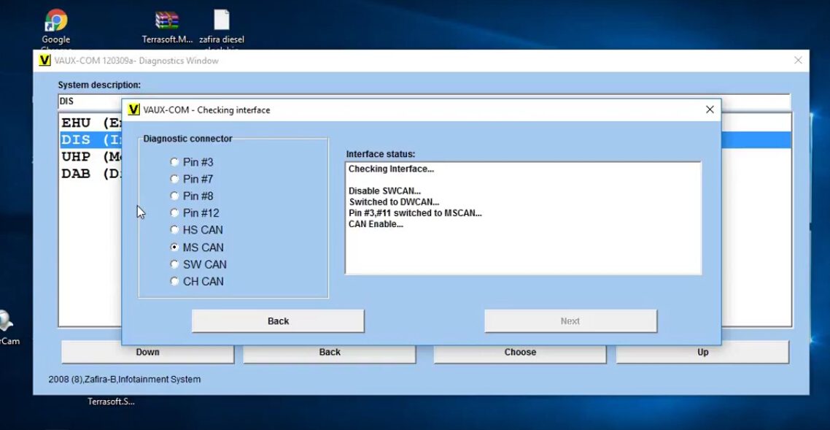The height and width of the screenshot is (430, 830).
Task: Choose the MS CAN connector option
Action: coord(175,247)
